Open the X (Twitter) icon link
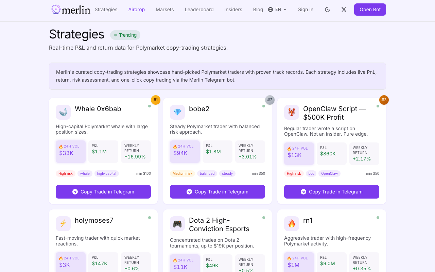435x272 pixels. [344, 10]
